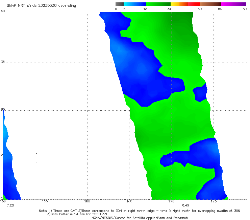Click the longitude label '165'

[x=129, y=201]
